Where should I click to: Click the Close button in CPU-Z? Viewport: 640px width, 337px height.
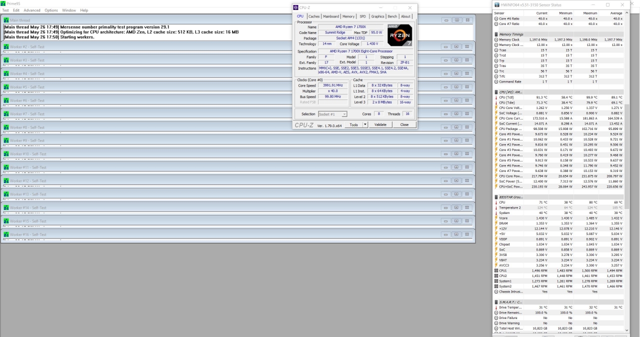pos(404,124)
